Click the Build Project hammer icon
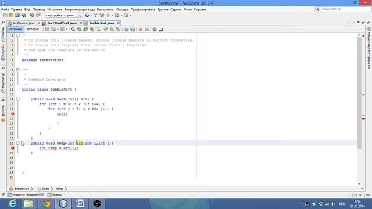The width and height of the screenshot is (372, 209). point(95,16)
